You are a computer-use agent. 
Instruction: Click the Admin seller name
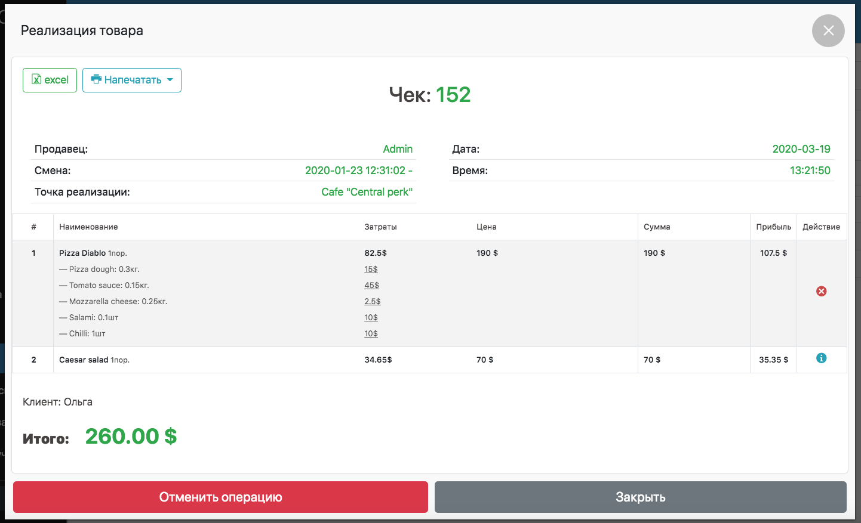[398, 149]
